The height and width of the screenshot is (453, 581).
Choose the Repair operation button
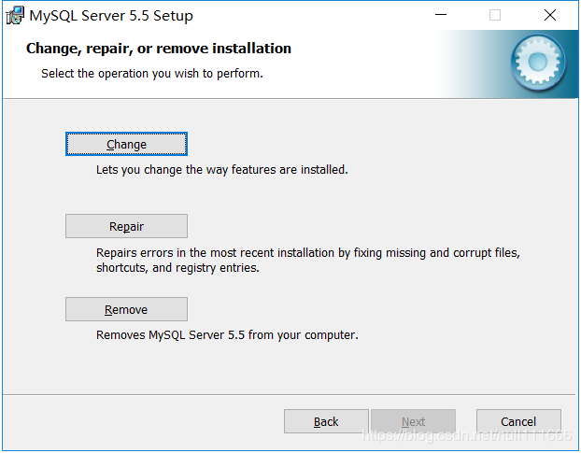pos(126,226)
